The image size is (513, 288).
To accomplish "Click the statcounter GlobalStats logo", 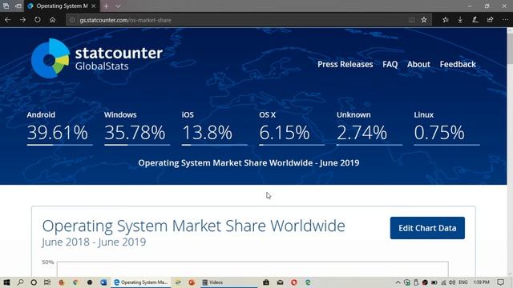I will click(97, 58).
